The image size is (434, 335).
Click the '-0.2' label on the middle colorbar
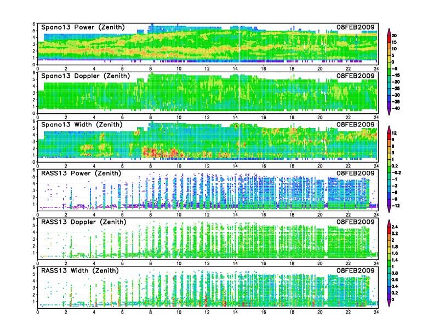click(396, 173)
